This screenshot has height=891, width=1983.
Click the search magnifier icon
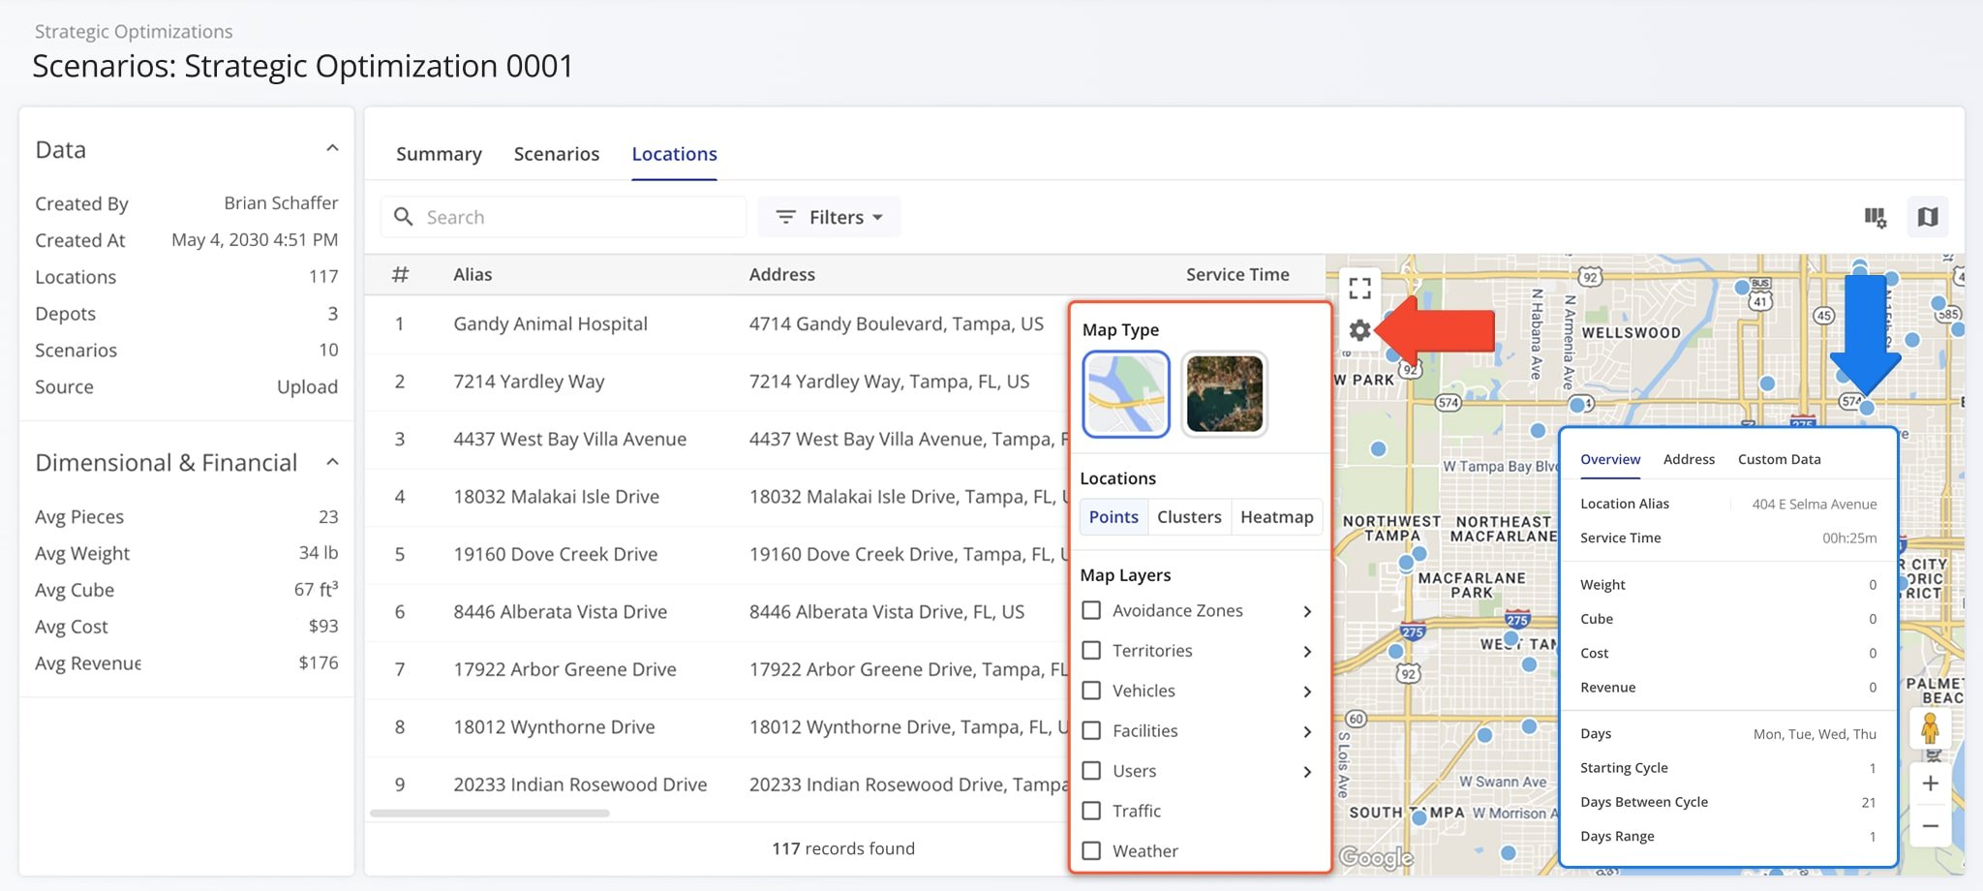[404, 217]
